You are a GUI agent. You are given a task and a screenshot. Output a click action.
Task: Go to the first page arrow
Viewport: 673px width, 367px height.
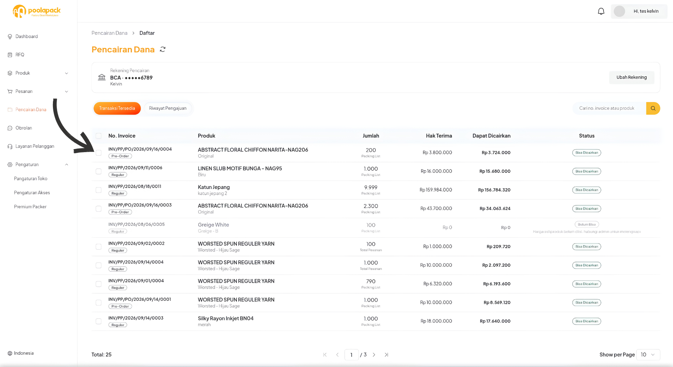coord(325,355)
